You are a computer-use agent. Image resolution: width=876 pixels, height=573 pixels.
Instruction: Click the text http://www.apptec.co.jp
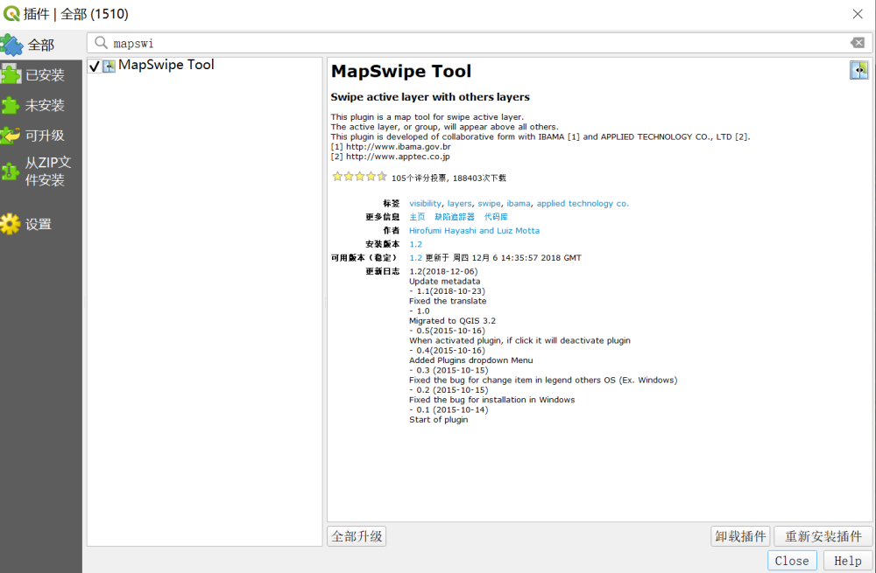[397, 157]
